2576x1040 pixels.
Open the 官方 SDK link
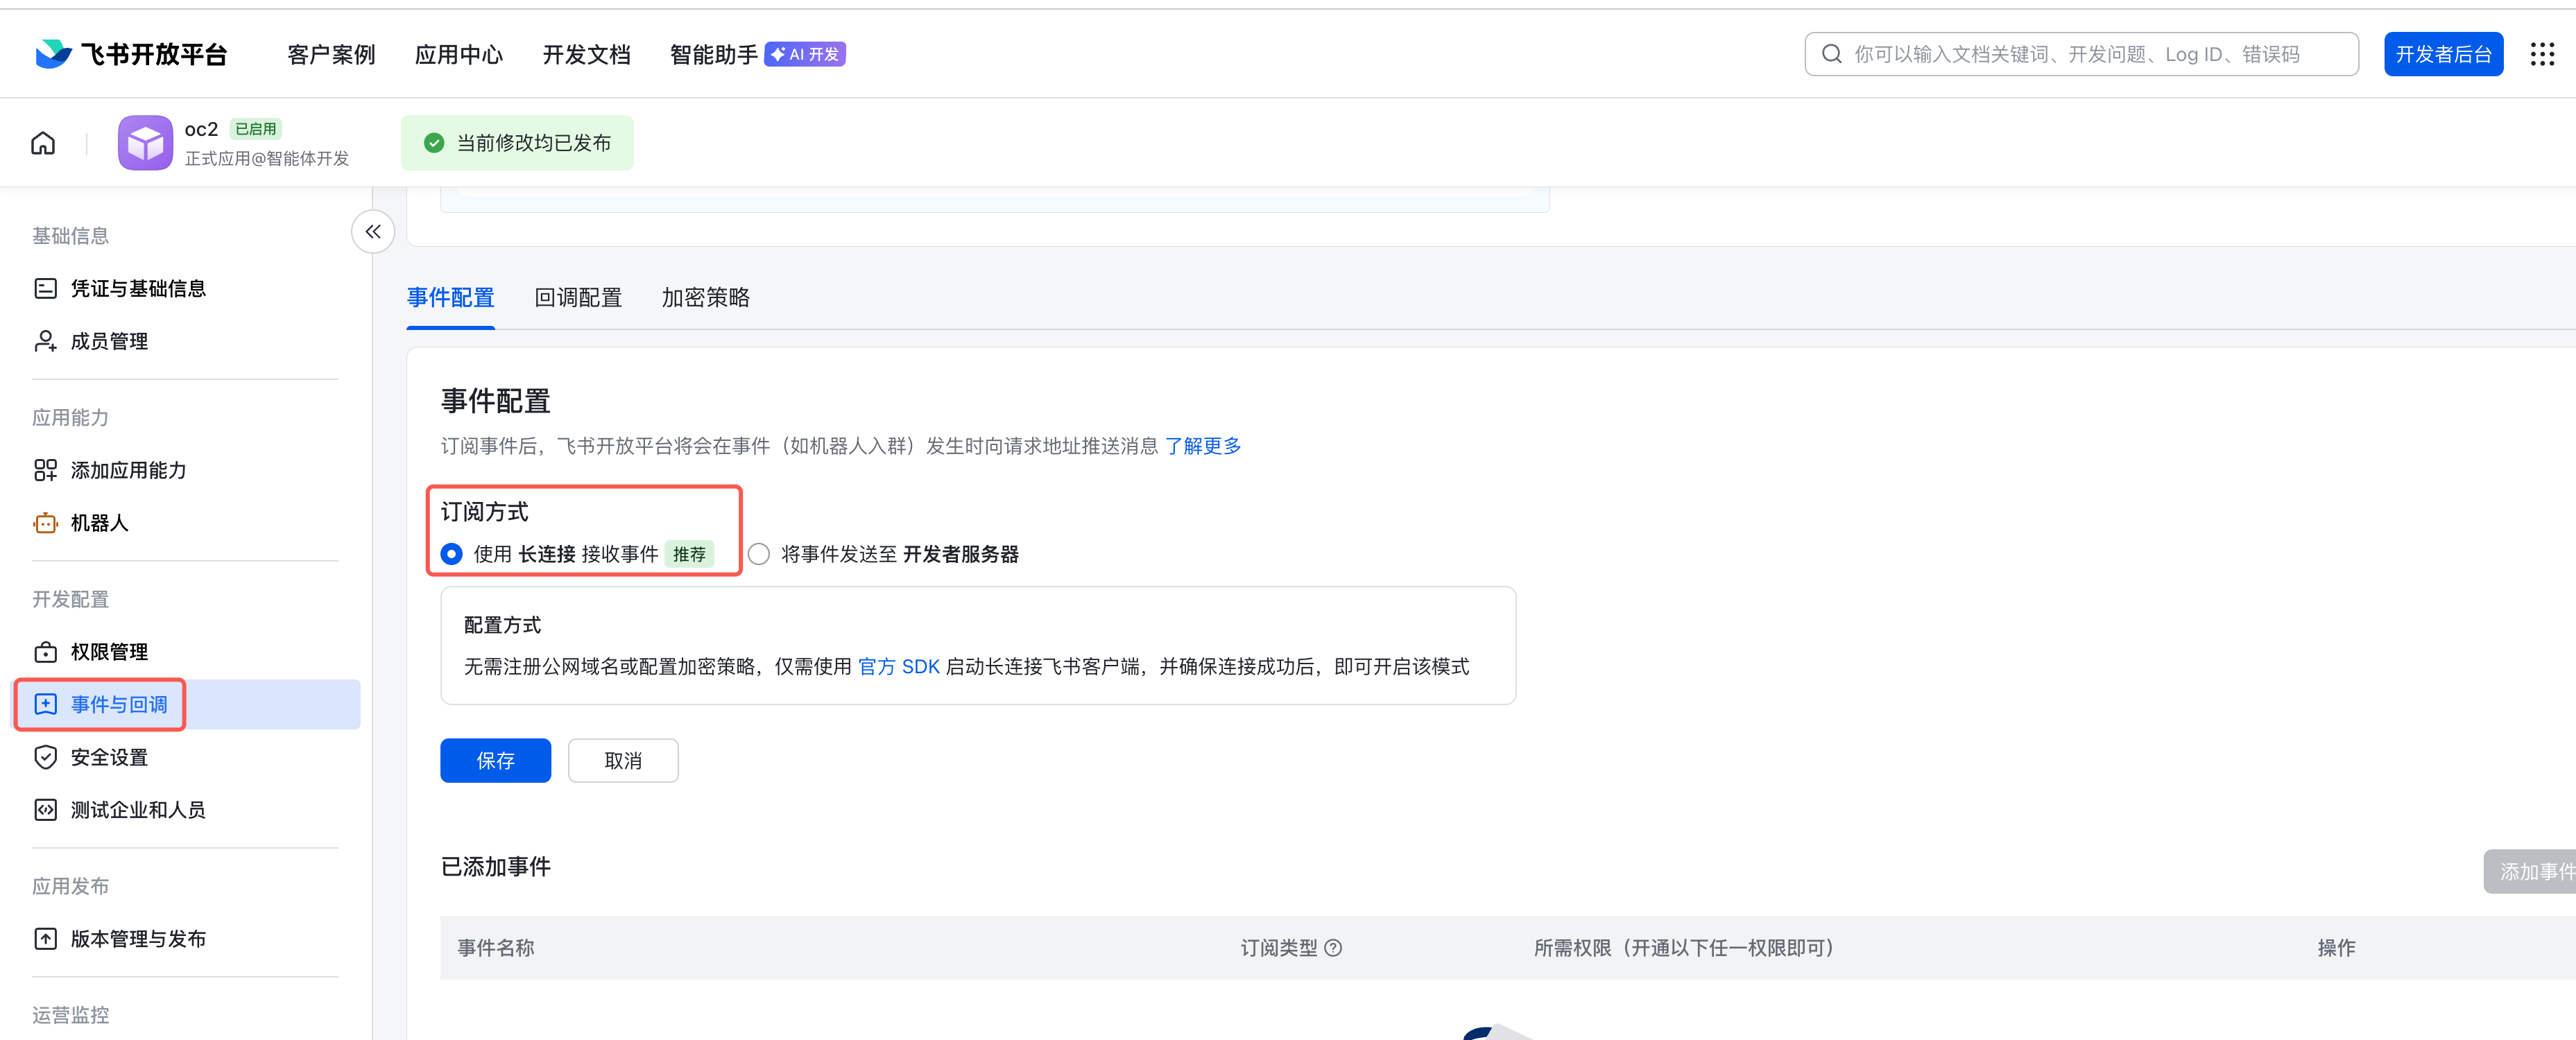pos(898,667)
